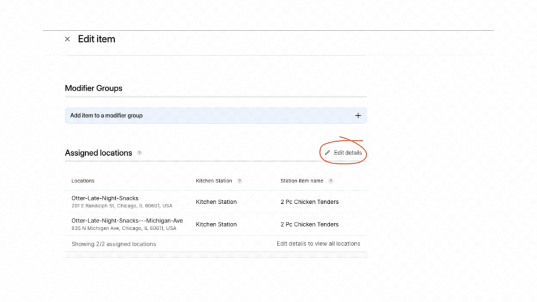Screen dimensions: 537x302
Task: Click 2 Pc Chicken Tenders in Michigan-Ave row
Action: 310,225
